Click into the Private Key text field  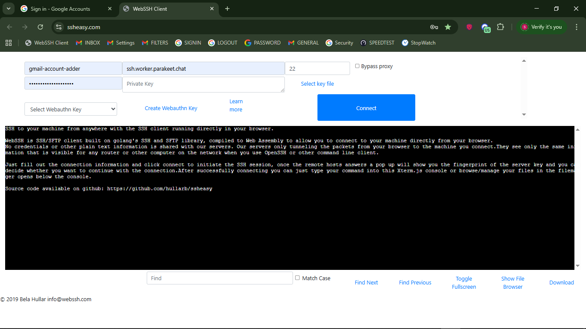pos(203,84)
